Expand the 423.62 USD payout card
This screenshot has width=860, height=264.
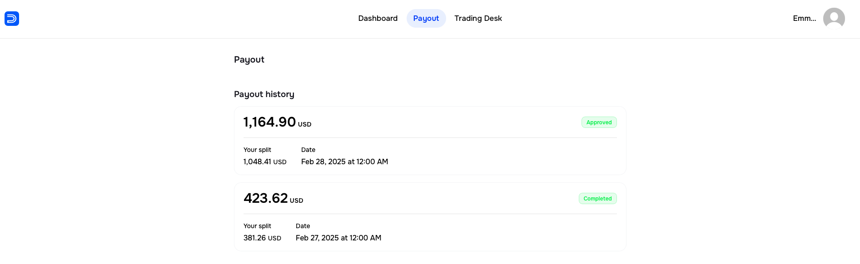coord(430,216)
